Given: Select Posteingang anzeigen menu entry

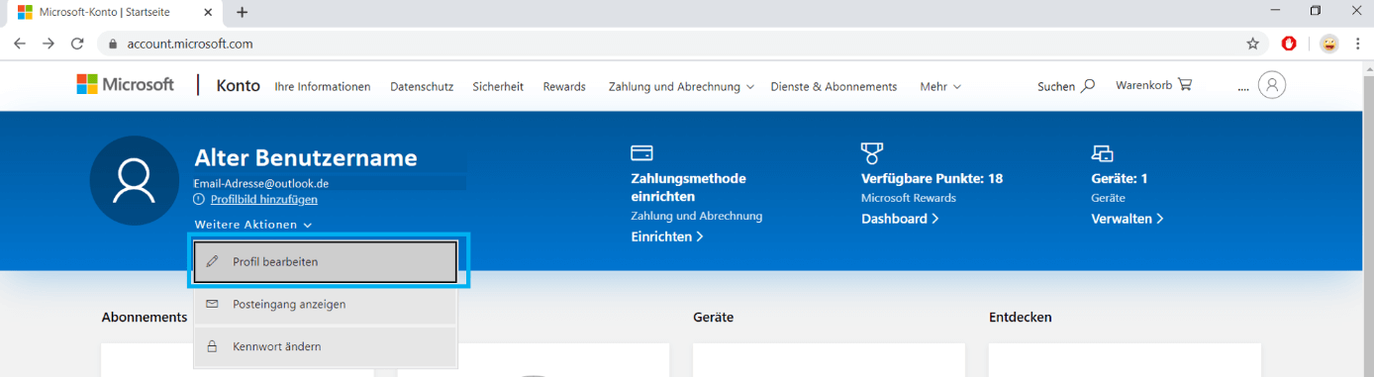Looking at the screenshot, I should point(325,304).
